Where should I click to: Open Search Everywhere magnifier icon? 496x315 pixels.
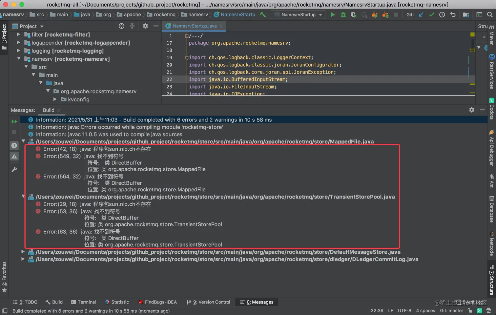490,14
